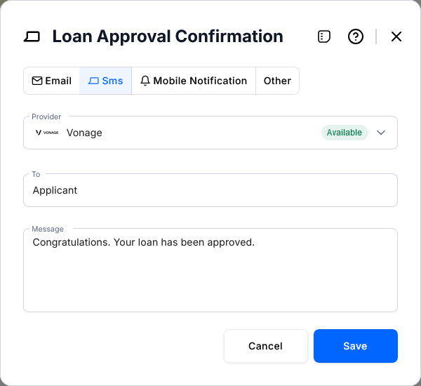Open the Other tab
The image size is (421, 386).
tap(277, 81)
